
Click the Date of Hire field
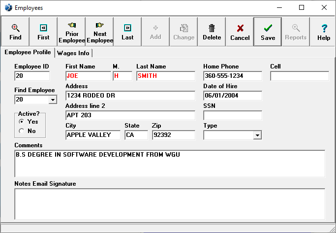[232, 96]
